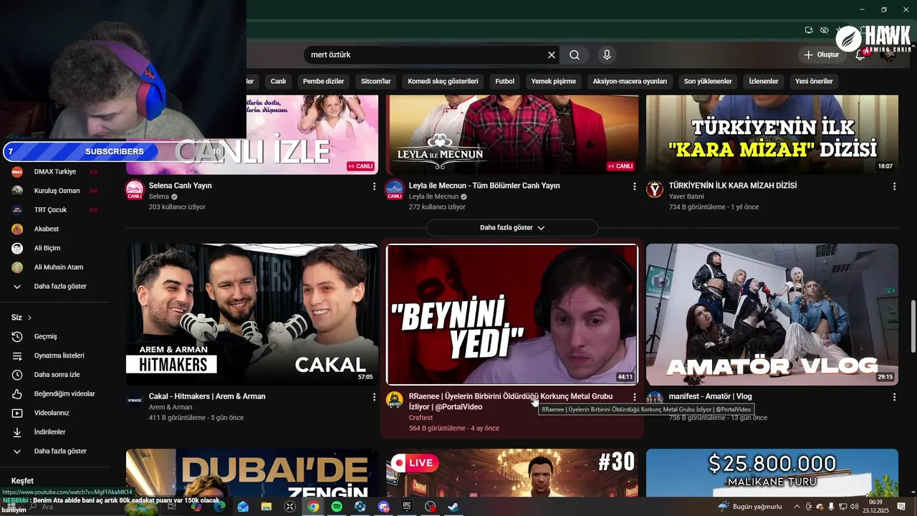The height and width of the screenshot is (516, 917).
Task: Select the Son yüklenenler chip
Action: tap(708, 82)
